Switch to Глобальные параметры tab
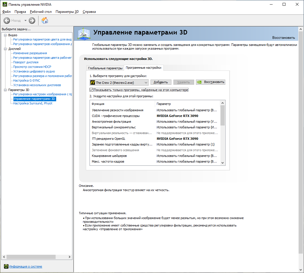 point(105,68)
